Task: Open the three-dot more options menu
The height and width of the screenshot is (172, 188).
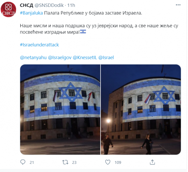Action: [178, 5]
